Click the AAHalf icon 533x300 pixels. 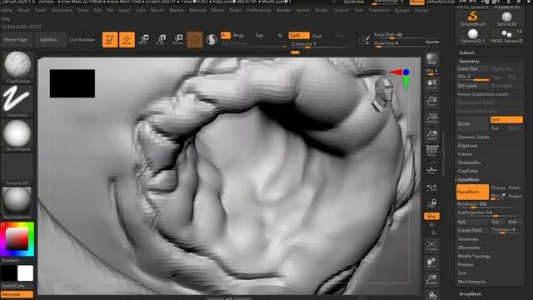pos(431,135)
